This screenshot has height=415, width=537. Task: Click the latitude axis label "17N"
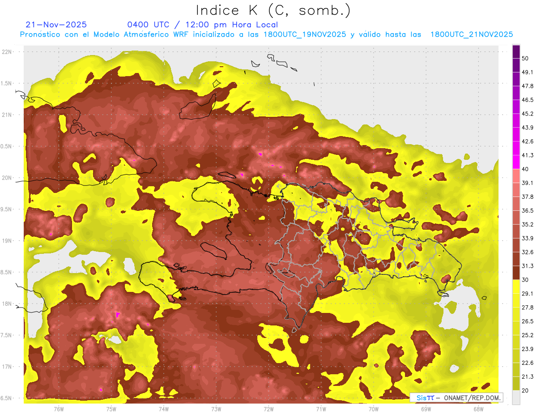[7, 367]
